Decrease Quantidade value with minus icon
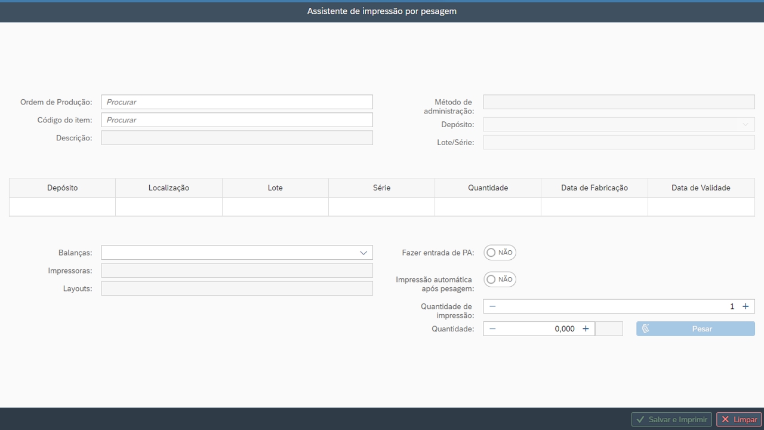Viewport: 764px width, 430px height. pyautogui.click(x=492, y=328)
